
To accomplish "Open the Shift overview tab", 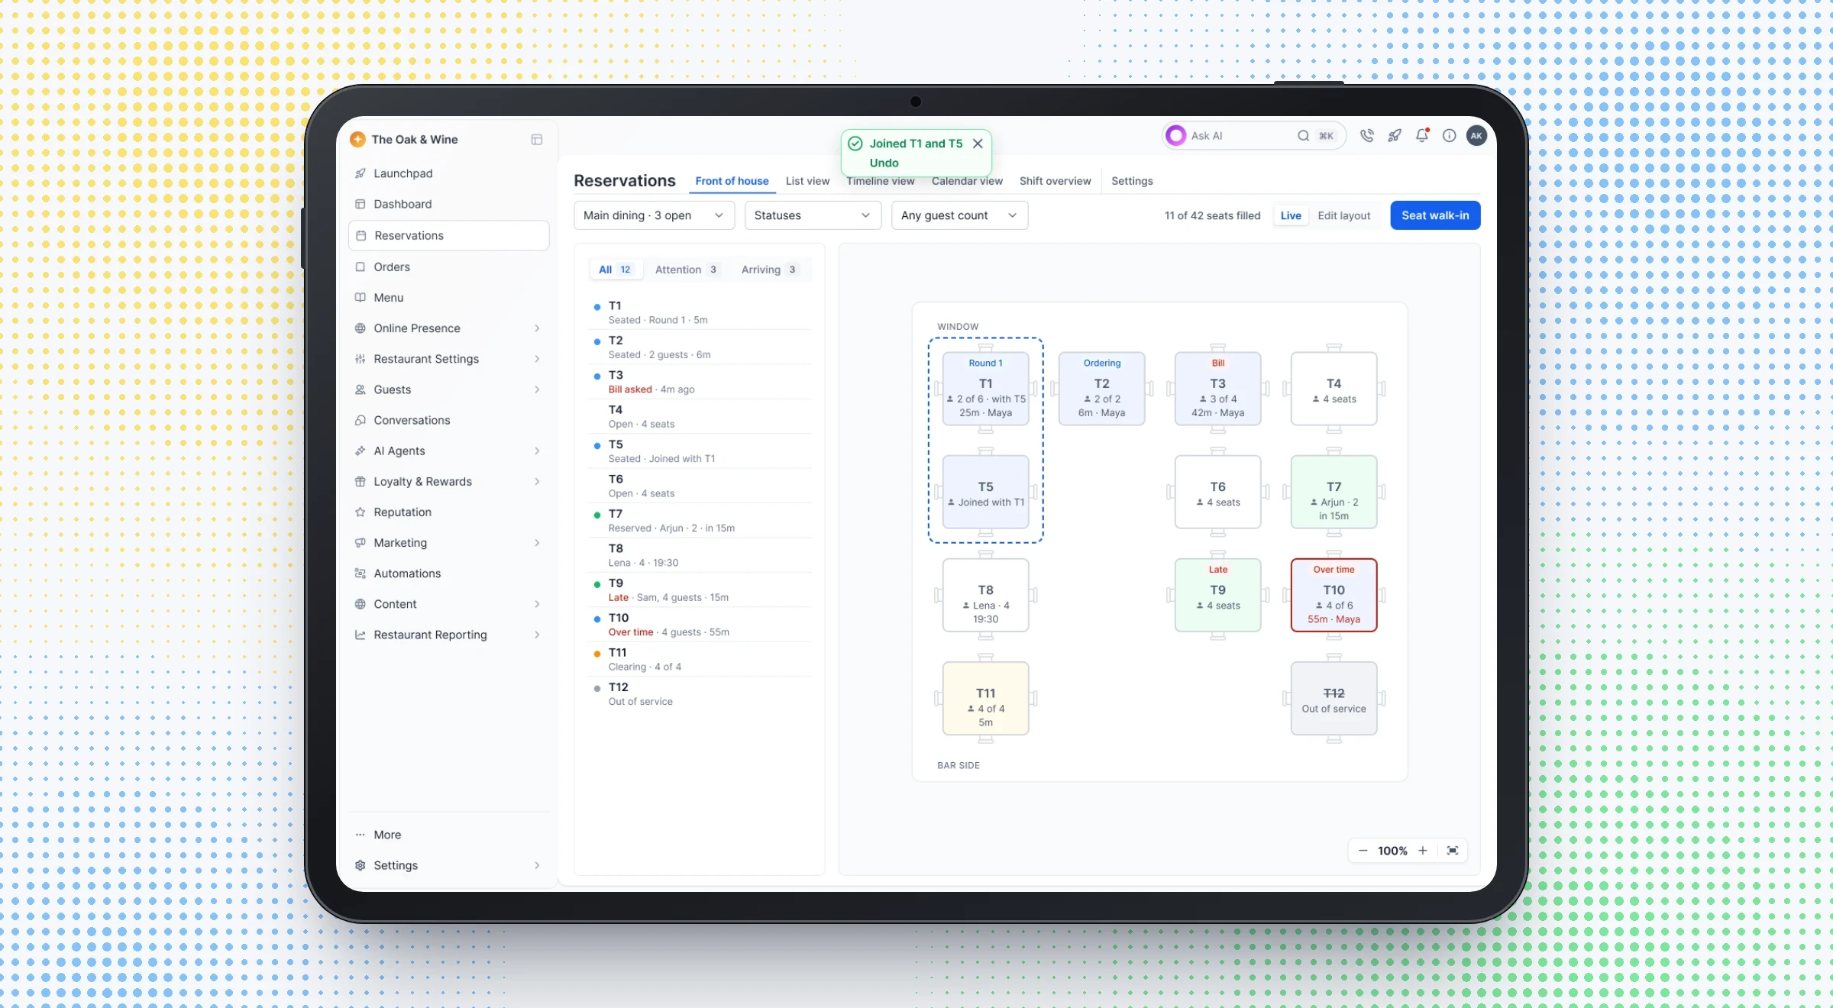I will [1055, 181].
